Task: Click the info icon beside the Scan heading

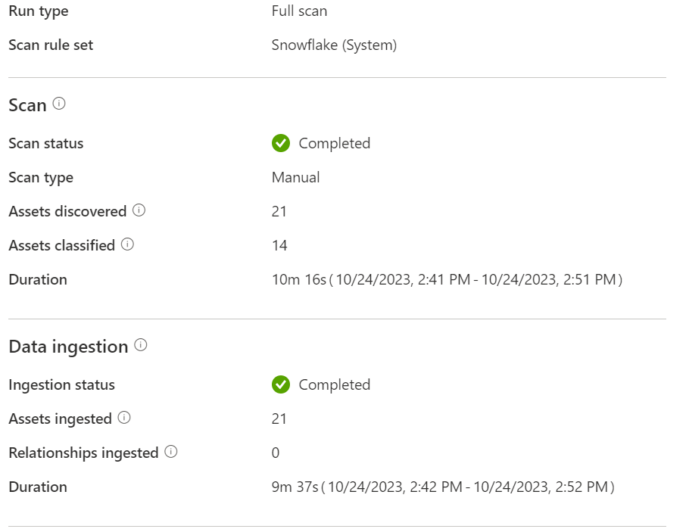Action: 59,104
